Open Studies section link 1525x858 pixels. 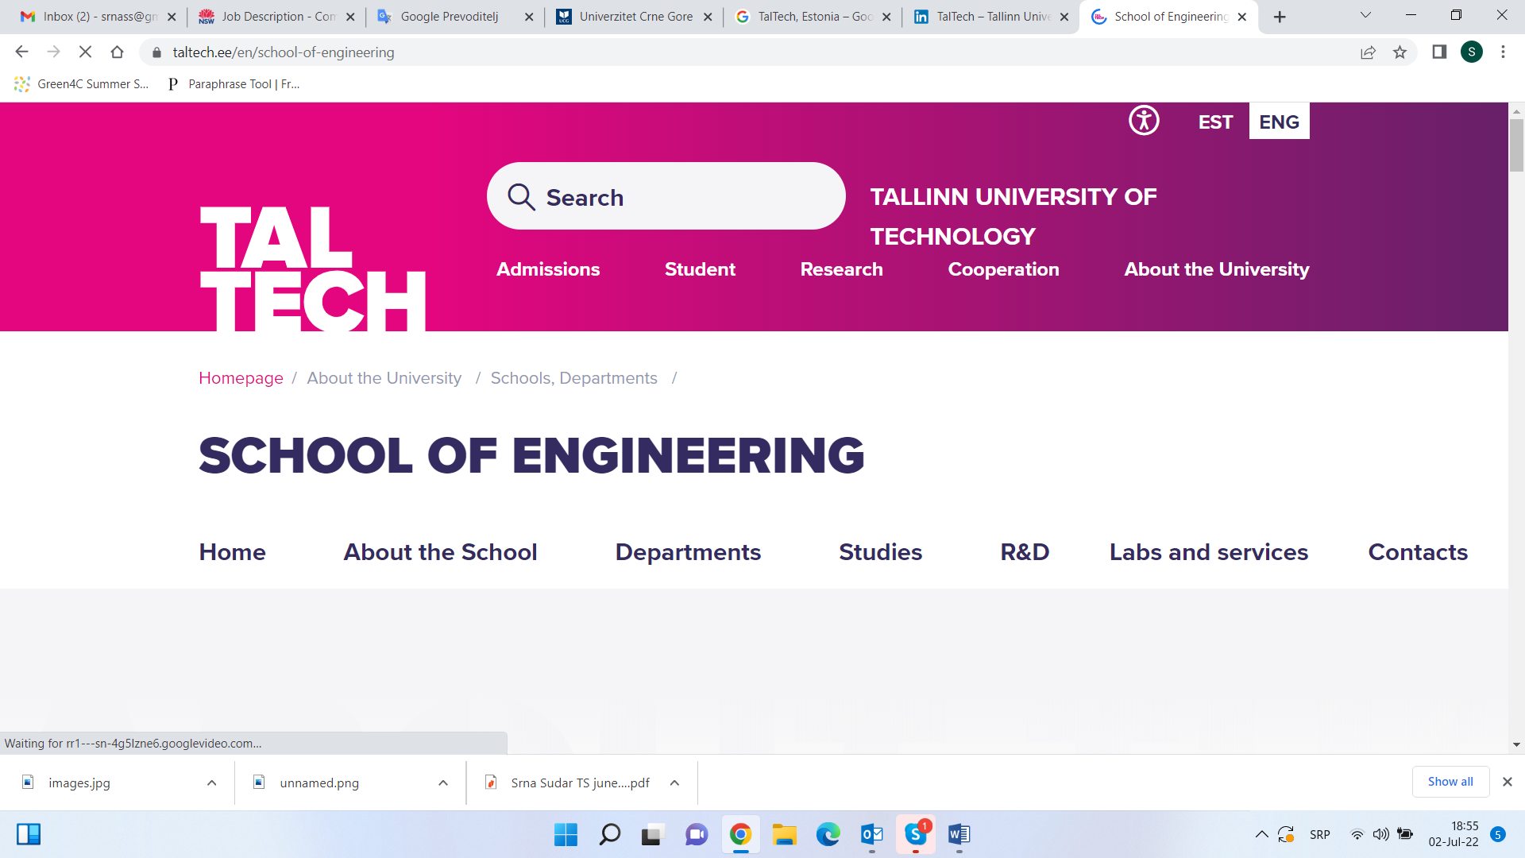coord(880,552)
